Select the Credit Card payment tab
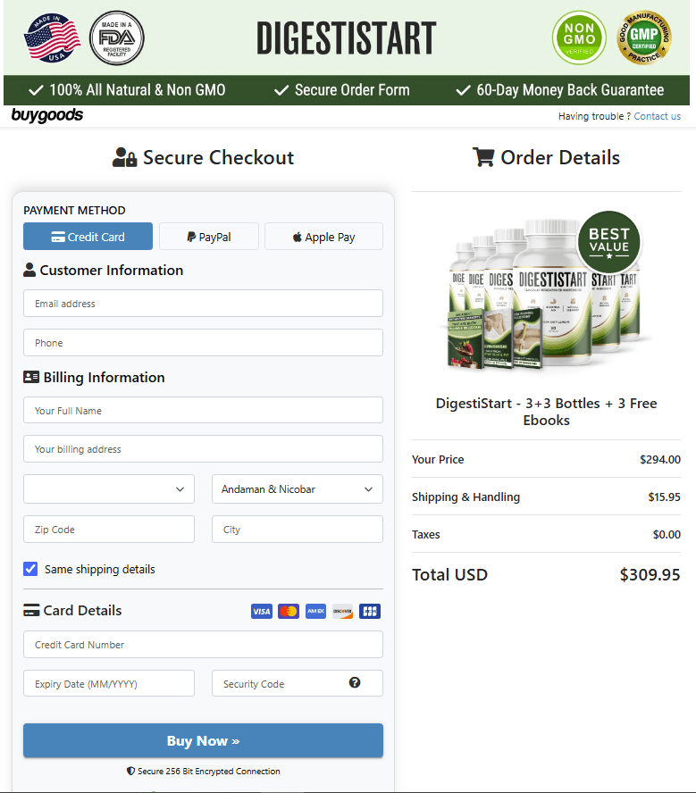Screen dimensions: 696x793 (88, 237)
